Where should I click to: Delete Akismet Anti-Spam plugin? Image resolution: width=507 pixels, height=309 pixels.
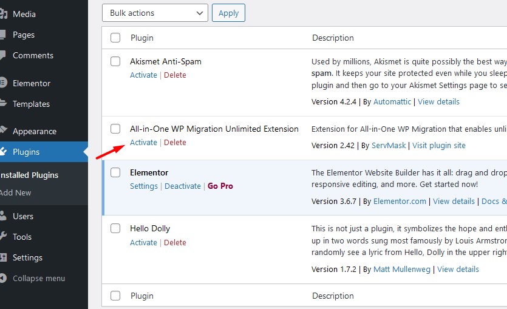click(x=175, y=75)
